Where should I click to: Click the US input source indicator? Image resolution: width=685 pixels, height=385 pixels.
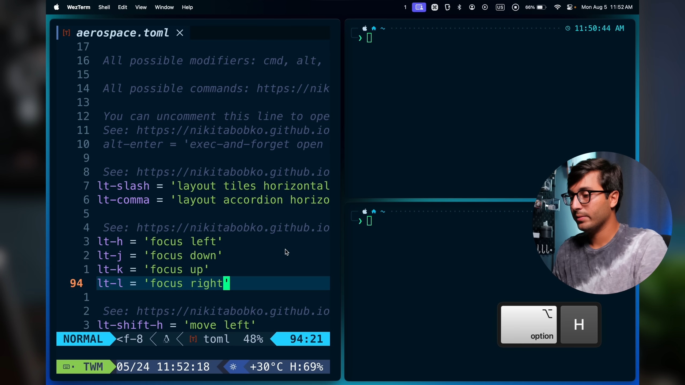click(500, 7)
